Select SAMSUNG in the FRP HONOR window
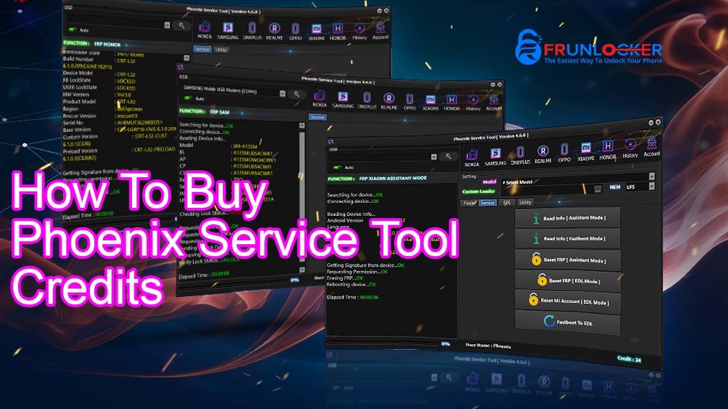 [227, 30]
